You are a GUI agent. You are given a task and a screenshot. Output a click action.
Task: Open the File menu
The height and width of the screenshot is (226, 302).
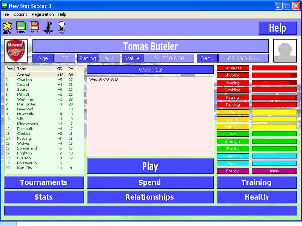[x=6, y=14]
